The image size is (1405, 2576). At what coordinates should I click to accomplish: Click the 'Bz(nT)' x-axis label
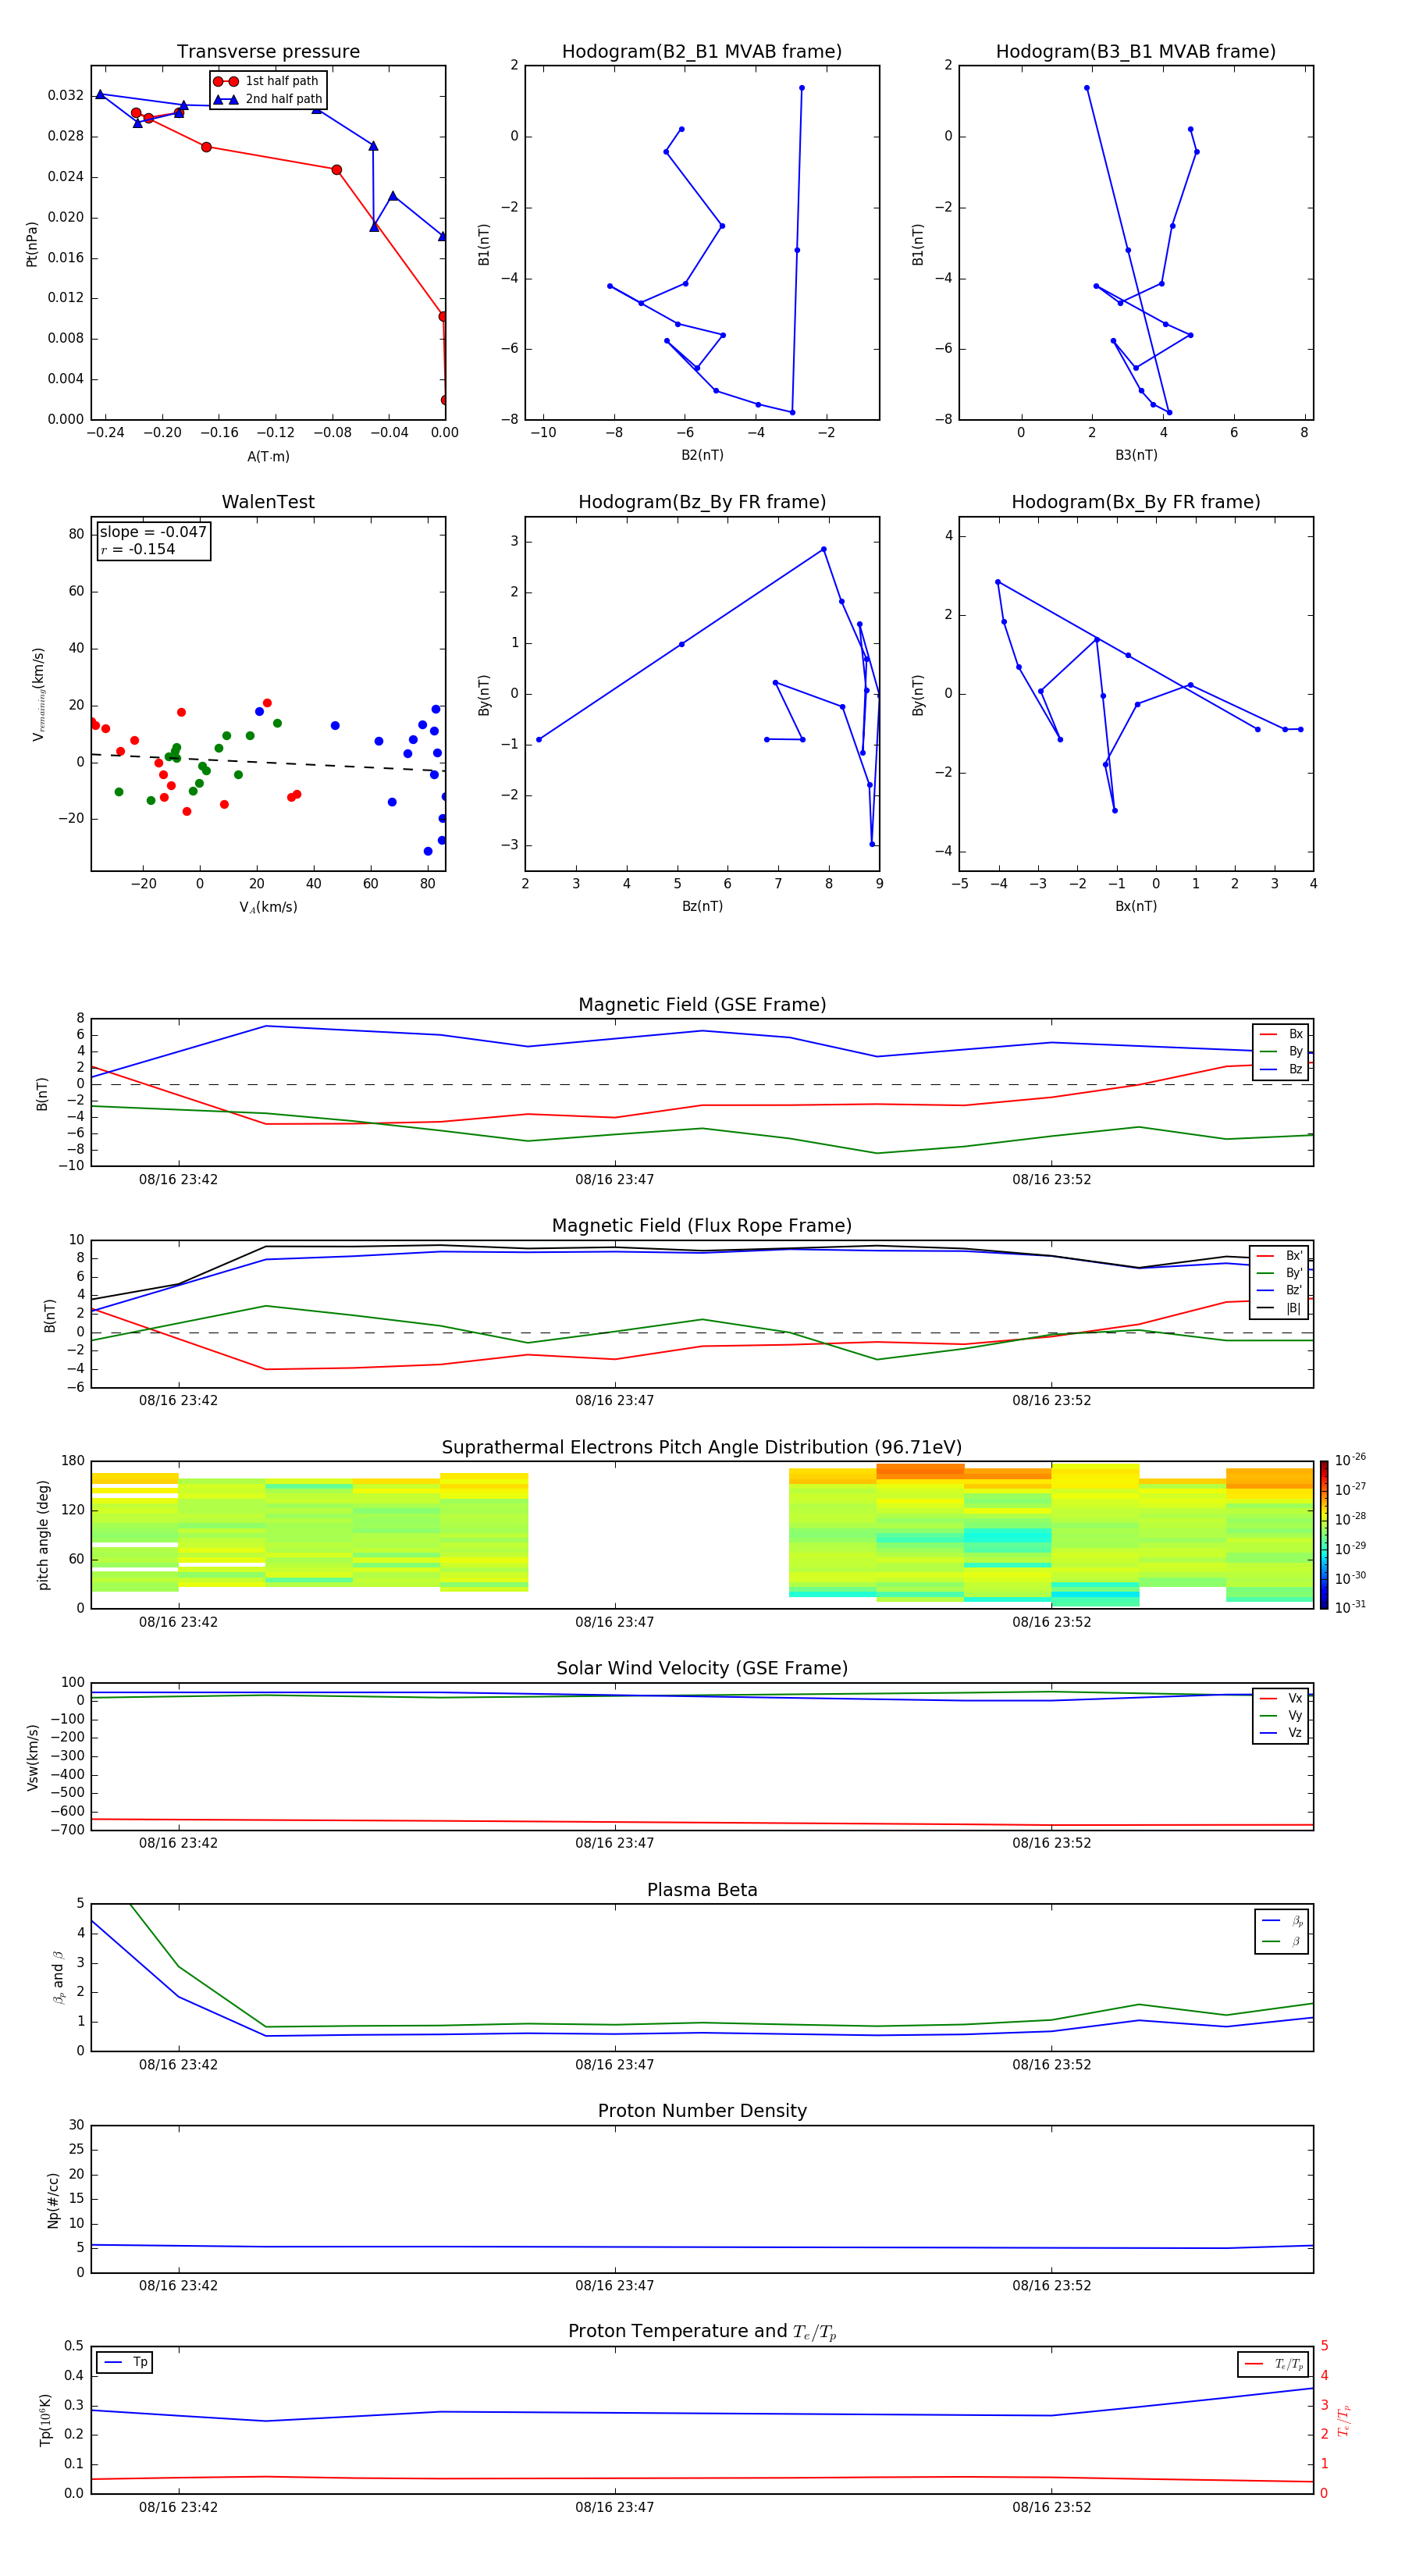[x=702, y=906]
